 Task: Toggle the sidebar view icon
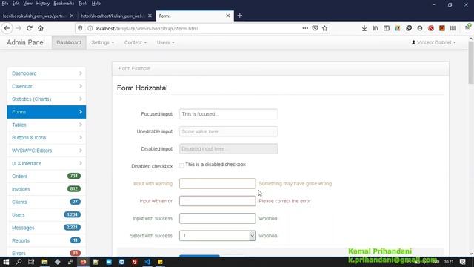pos(387,28)
